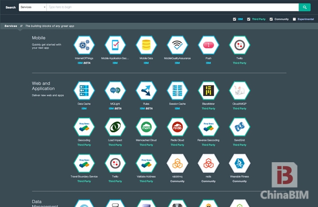Viewport: 318px width, 207px height.
Task: Open the Geocoding service
Action: [x=84, y=127]
